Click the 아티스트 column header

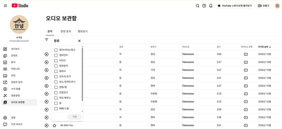186,47
